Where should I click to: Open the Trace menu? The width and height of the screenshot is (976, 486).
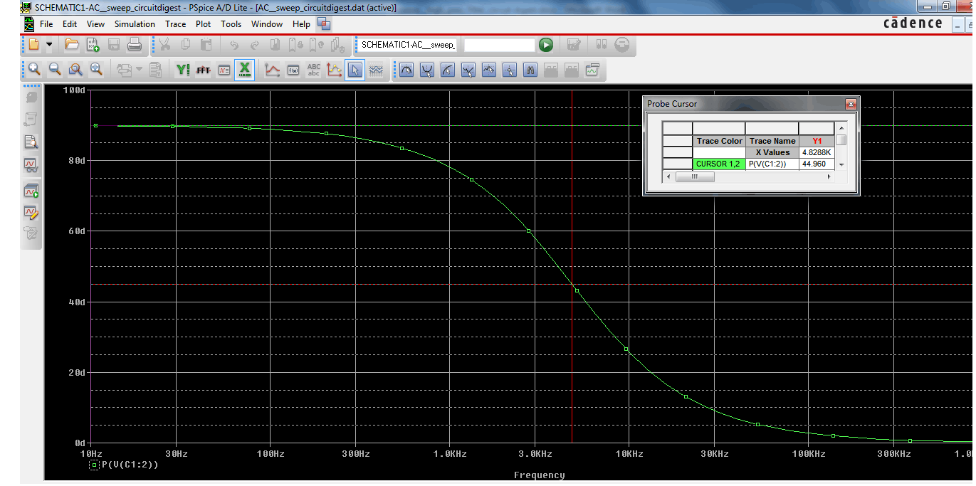175,23
